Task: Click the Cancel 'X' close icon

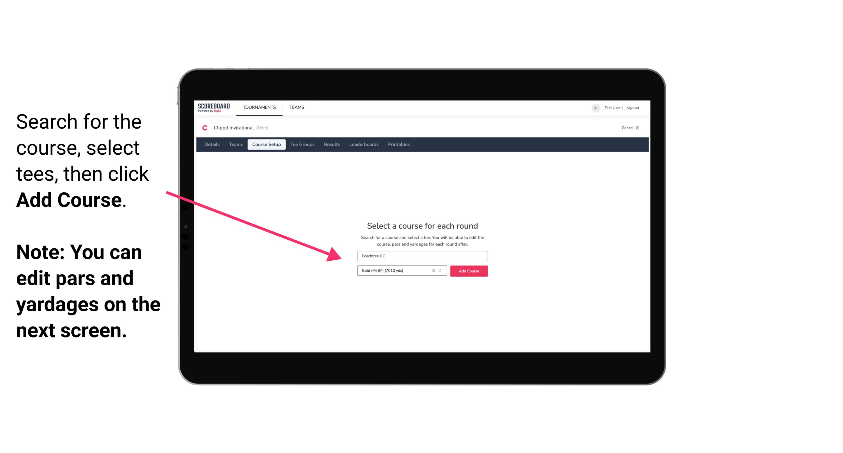Action: coord(642,128)
